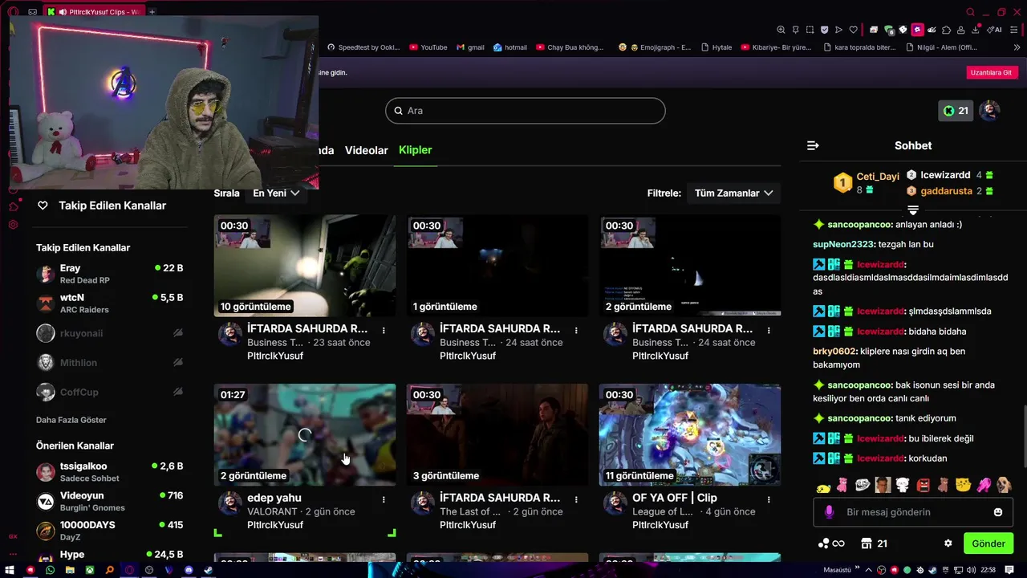Click the channel points infinity icon
The width and height of the screenshot is (1027, 578).
coord(831,543)
